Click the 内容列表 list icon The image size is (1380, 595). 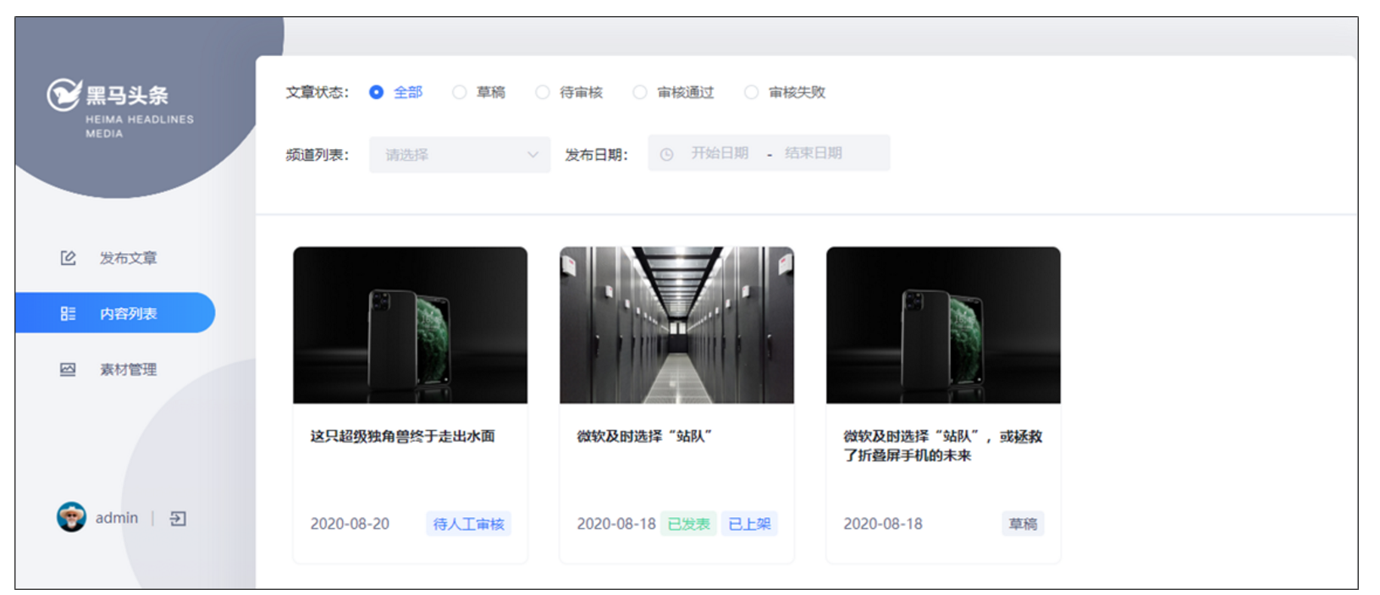[x=68, y=314]
